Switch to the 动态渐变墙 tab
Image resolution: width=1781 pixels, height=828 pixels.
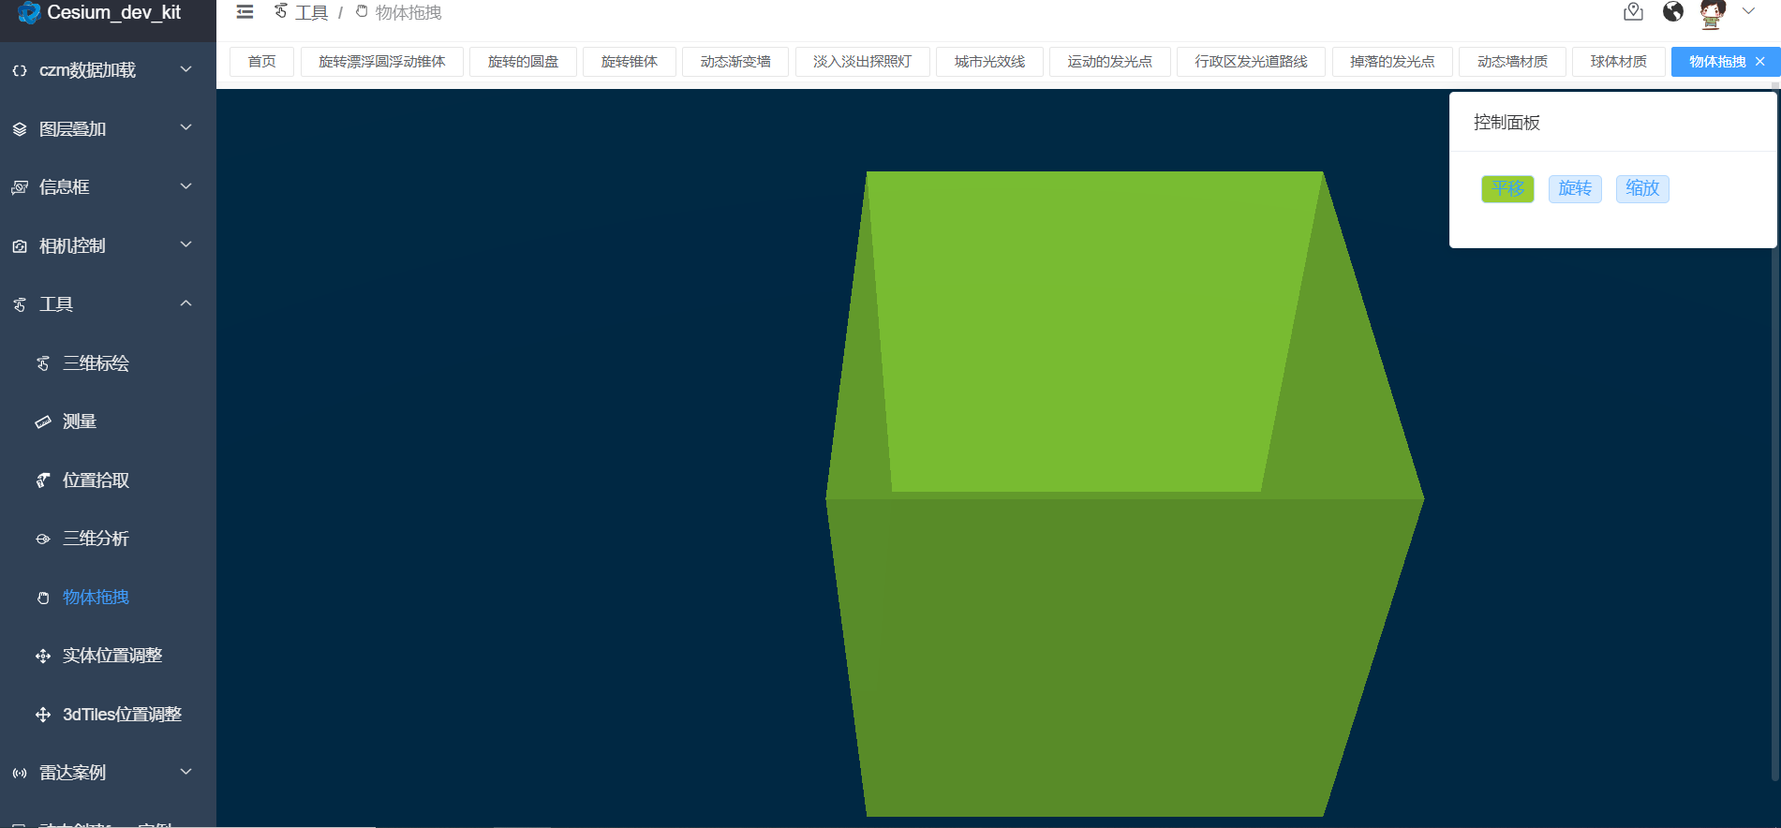[735, 62]
